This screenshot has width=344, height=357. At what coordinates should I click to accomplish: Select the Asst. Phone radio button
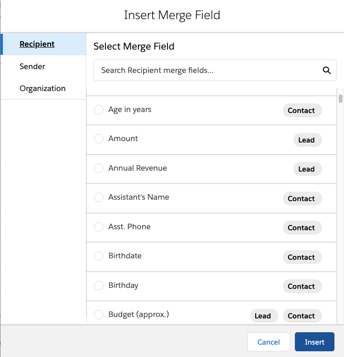tap(99, 227)
